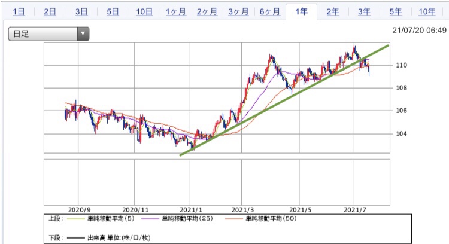Switch to the 10日 range tab
The width and height of the screenshot is (449, 244).
[x=144, y=12]
